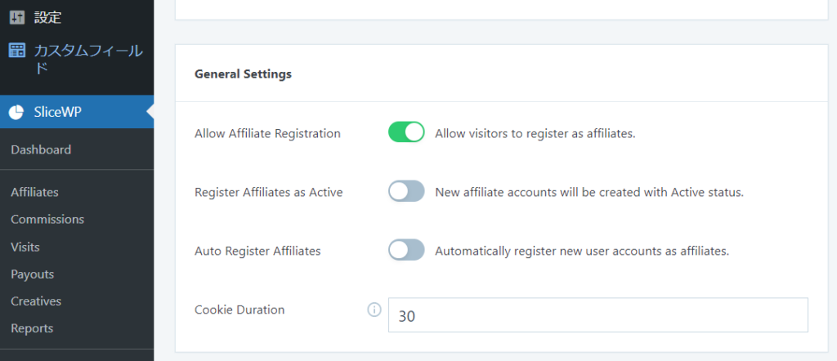Open the Visits submenu item
Screen dimensions: 837x361
click(25, 247)
